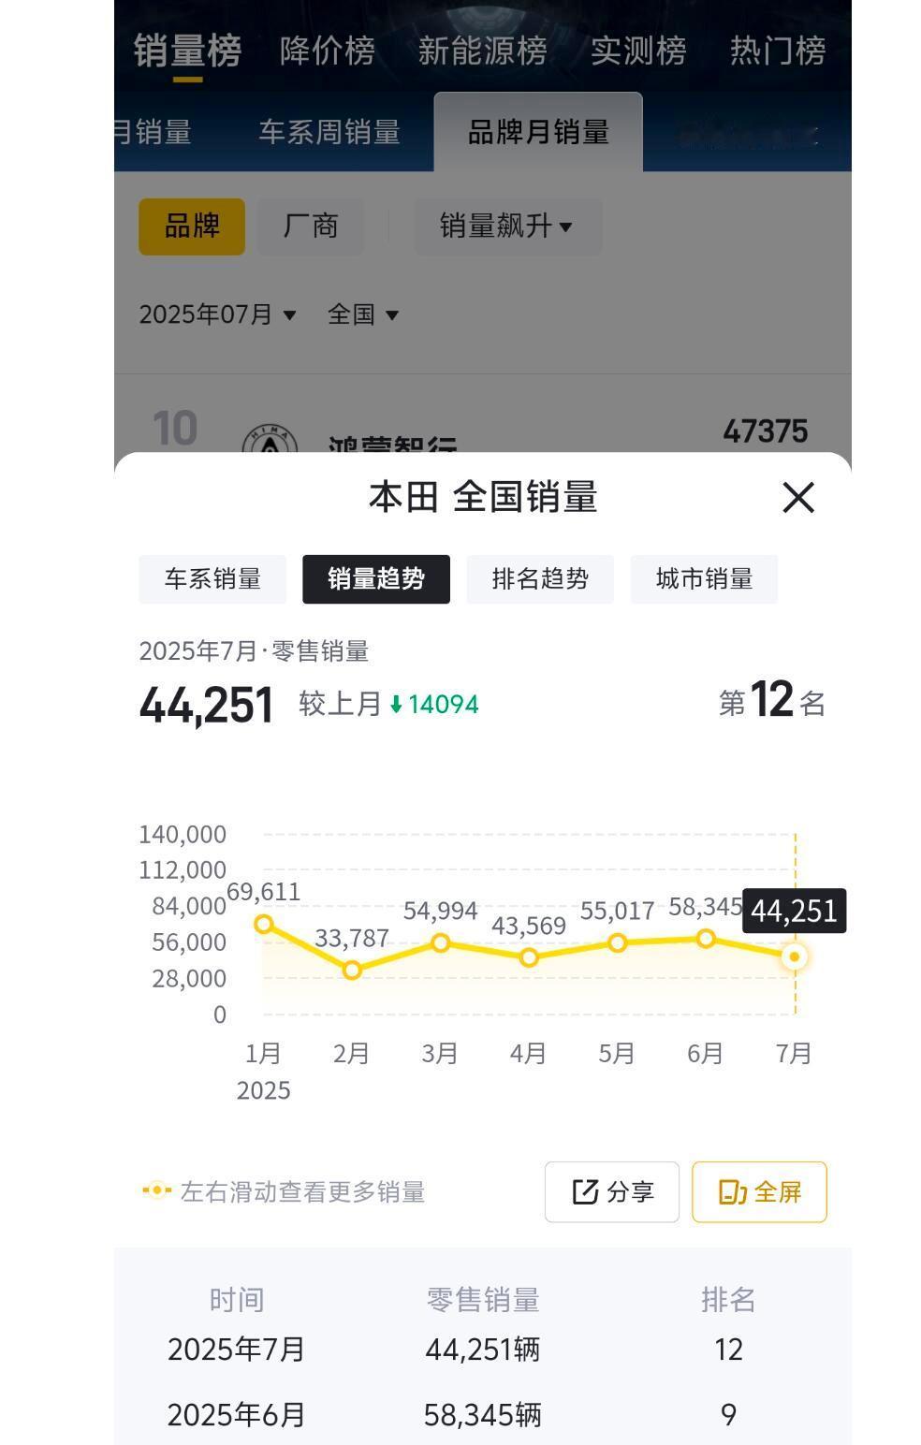Click the January data point 69,611

(x=264, y=925)
